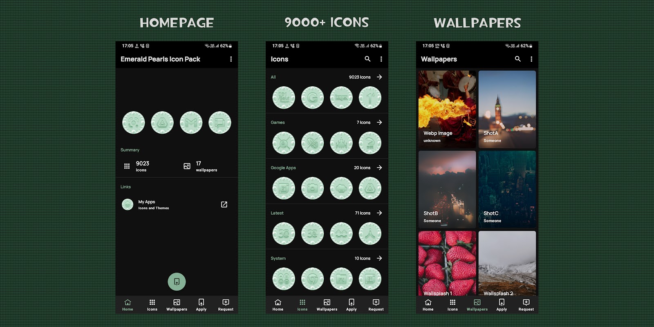Tap the floating apply button on the homepage
Screen dimensions: 654x327
tap(177, 282)
